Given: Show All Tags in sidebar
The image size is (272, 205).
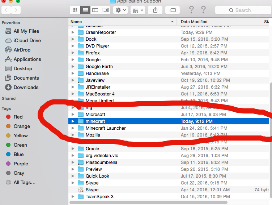Looking at the screenshot, I should (21, 182).
